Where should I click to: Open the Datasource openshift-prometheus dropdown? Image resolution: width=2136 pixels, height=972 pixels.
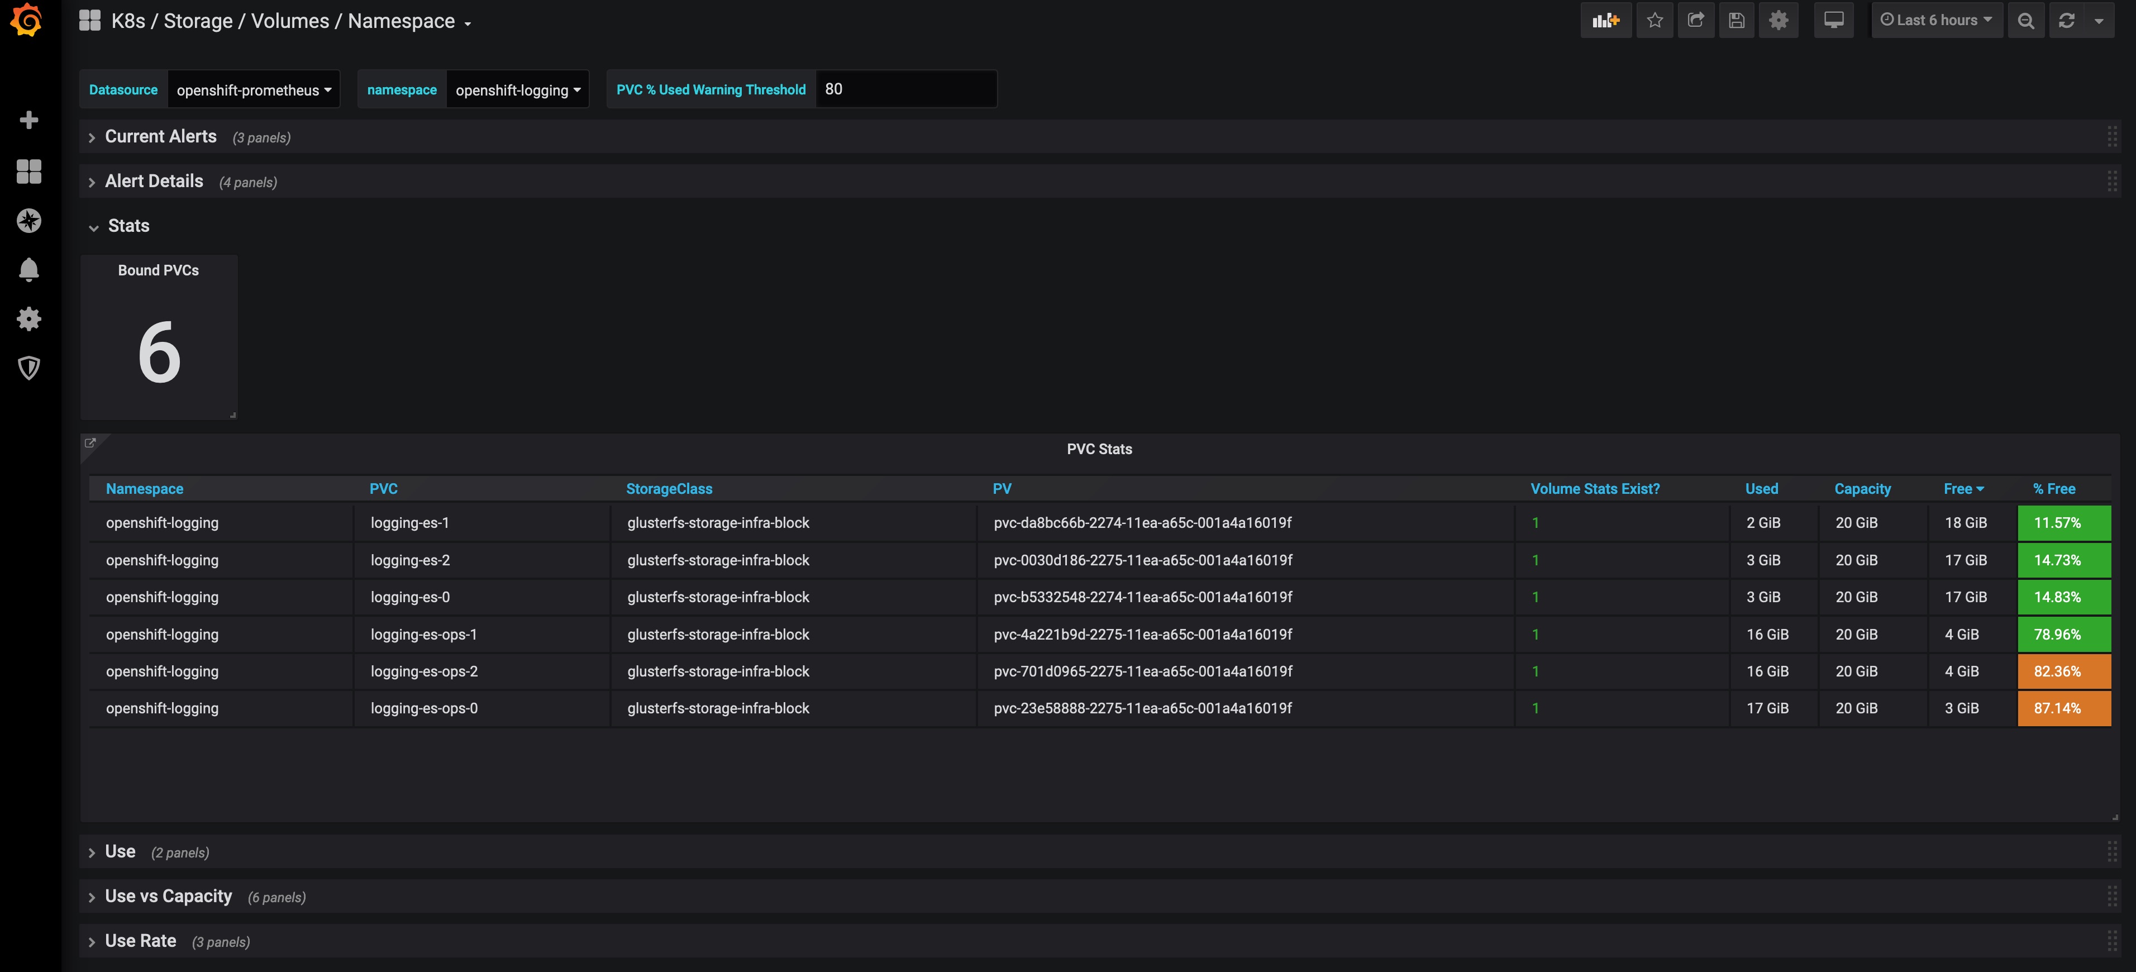click(x=253, y=89)
